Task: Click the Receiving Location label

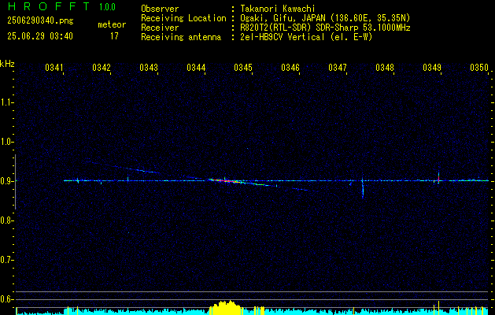Action: [x=183, y=18]
